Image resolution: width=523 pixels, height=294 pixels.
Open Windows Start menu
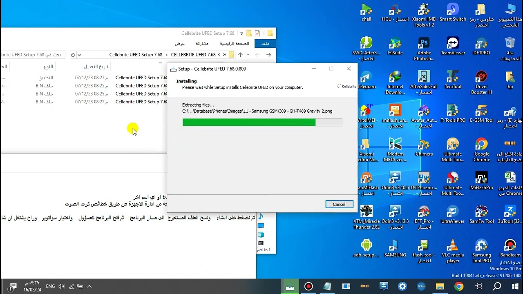(x=515, y=287)
